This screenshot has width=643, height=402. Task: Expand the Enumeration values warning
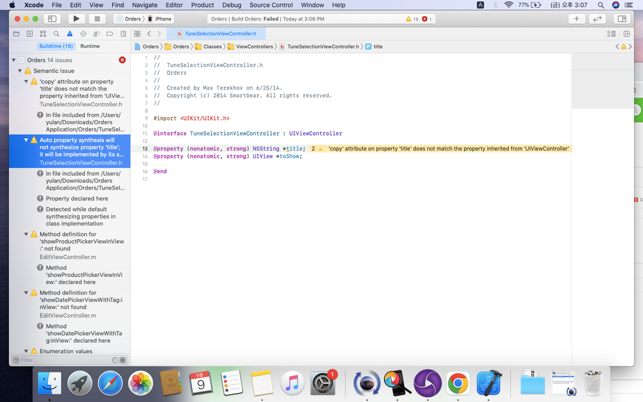tap(26, 351)
